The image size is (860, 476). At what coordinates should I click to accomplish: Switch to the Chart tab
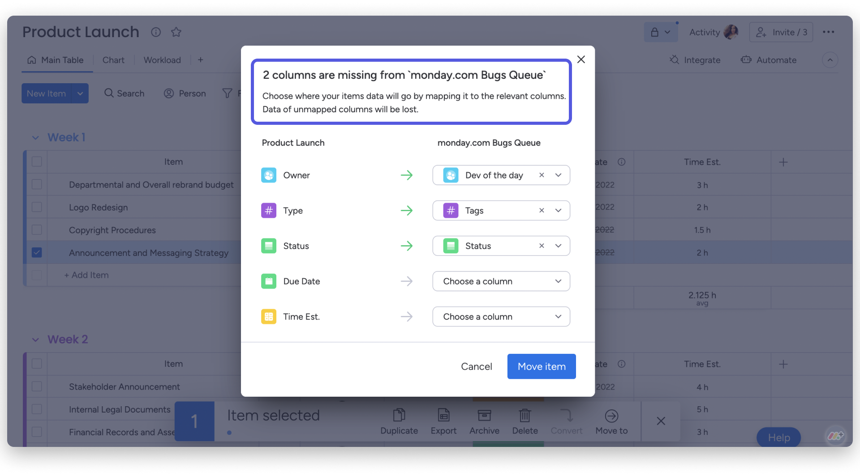coord(113,60)
